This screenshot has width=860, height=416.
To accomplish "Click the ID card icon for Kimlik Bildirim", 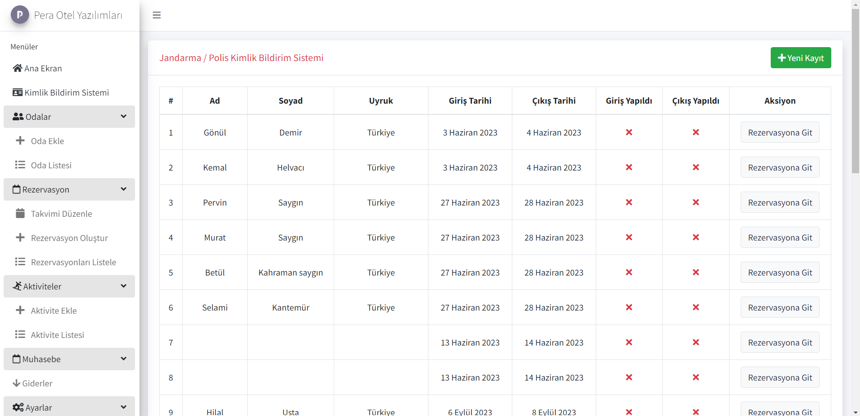I will click(17, 92).
